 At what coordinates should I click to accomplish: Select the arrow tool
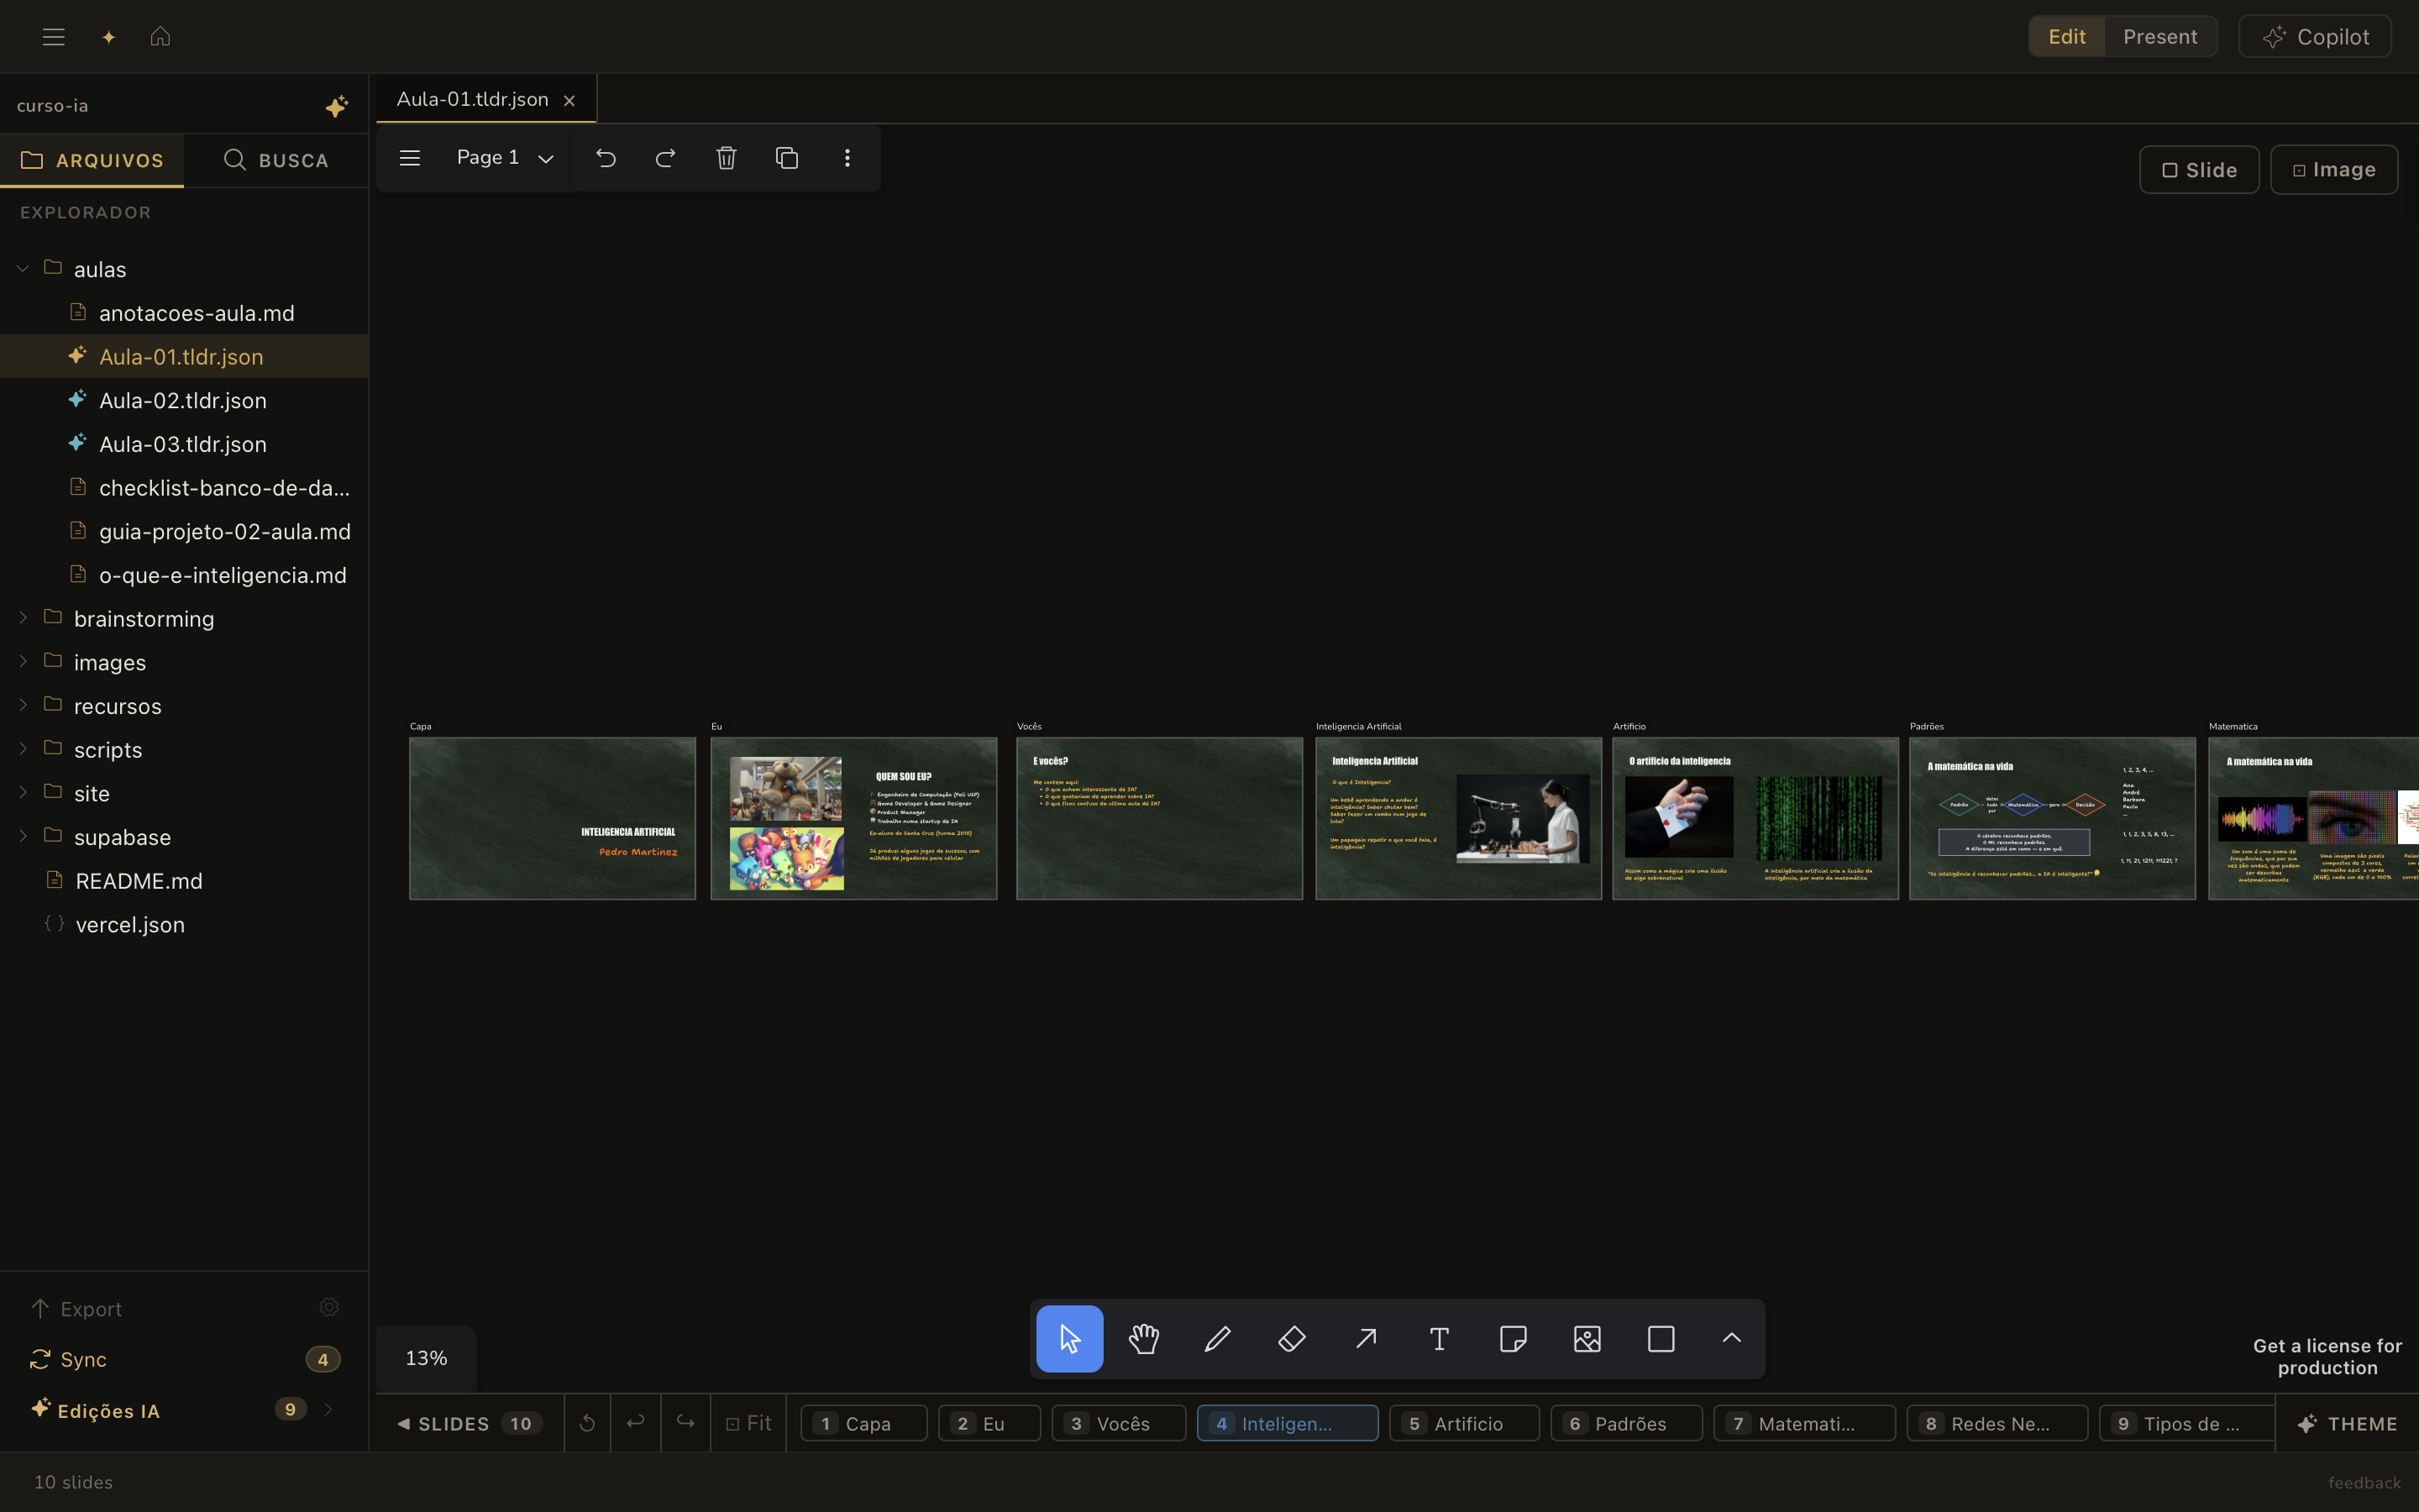click(1366, 1338)
